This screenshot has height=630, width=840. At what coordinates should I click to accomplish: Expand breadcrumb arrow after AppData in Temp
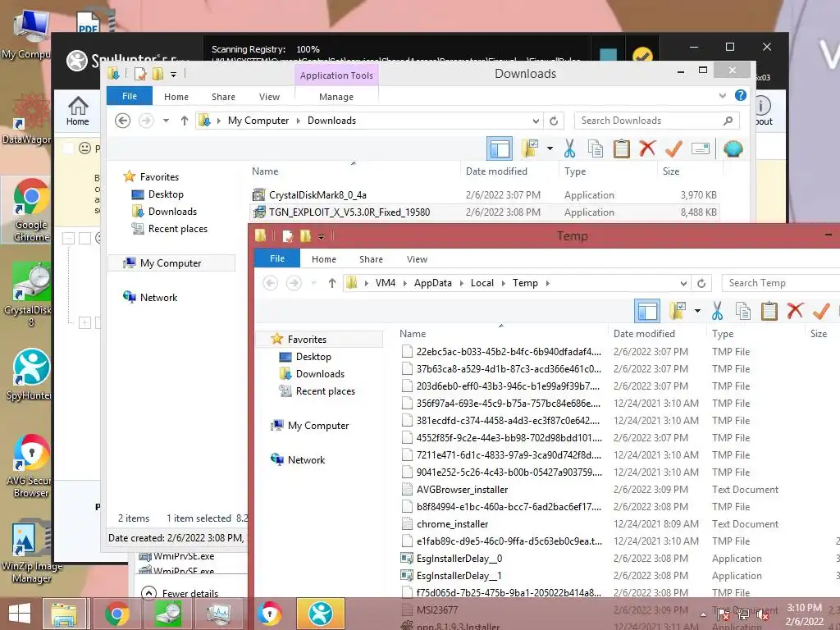[x=461, y=283]
